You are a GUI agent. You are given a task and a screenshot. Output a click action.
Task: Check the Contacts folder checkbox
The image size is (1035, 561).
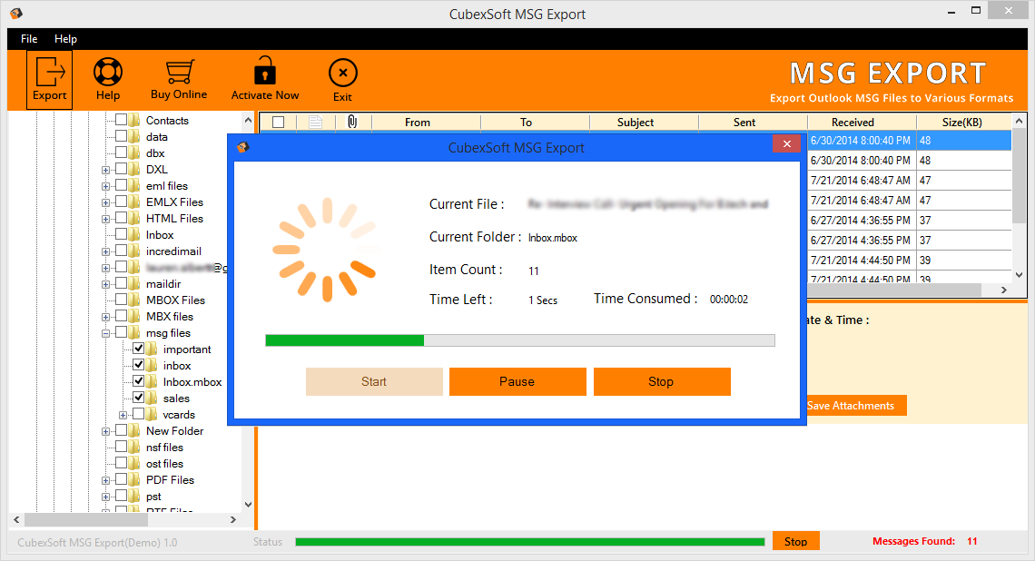[x=122, y=120]
